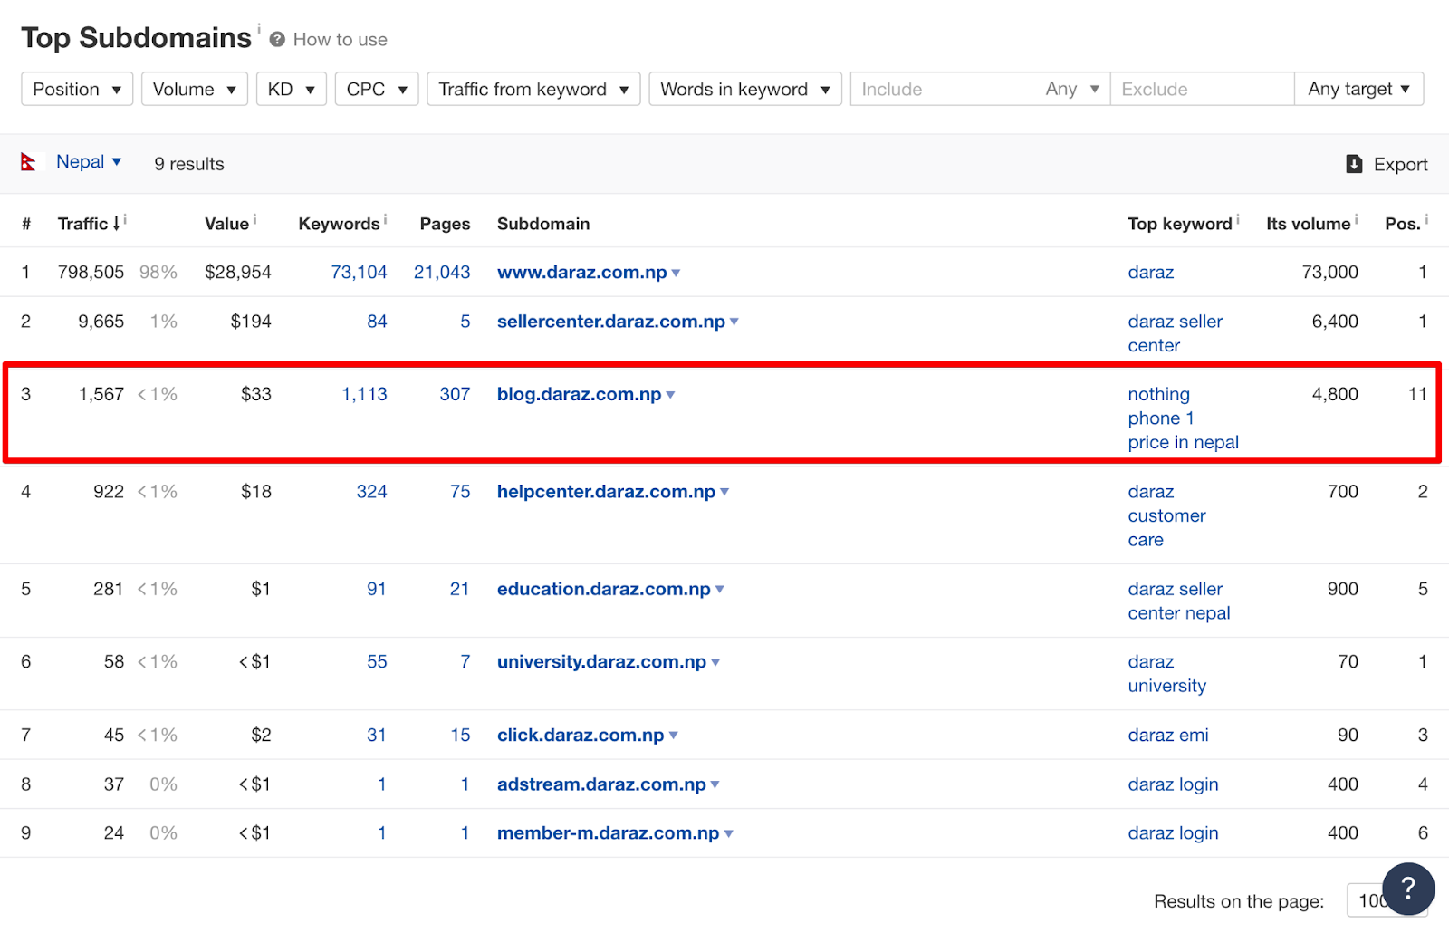This screenshot has height=933, width=1449.
Task: Click the Subdomain column header
Action: tap(543, 224)
